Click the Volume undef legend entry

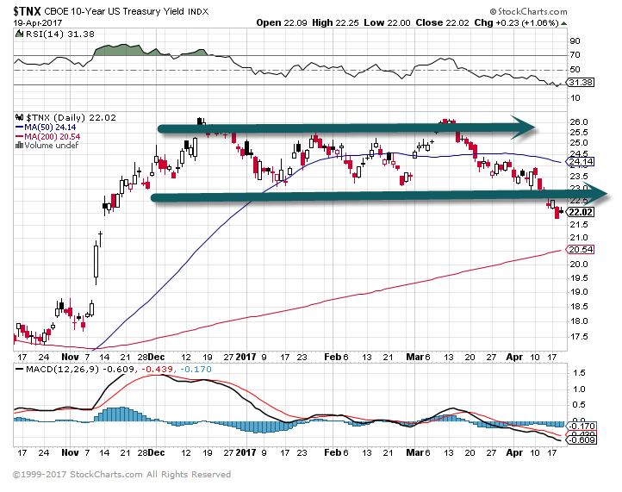(51, 146)
